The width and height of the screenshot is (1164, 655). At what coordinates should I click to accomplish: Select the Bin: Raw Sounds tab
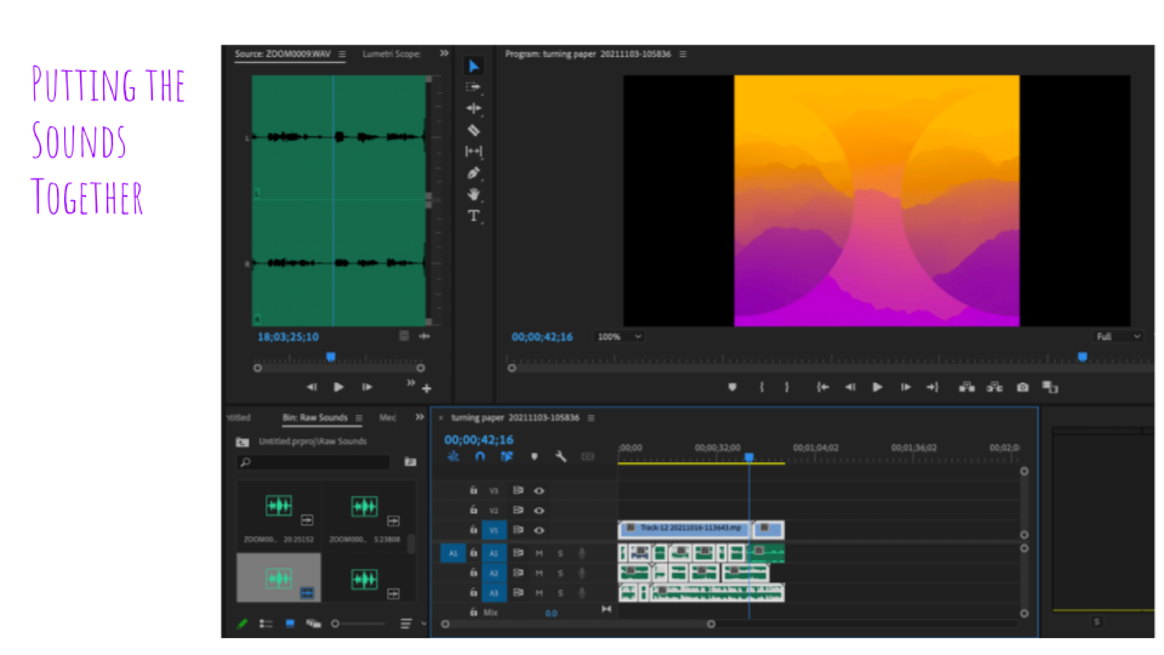point(315,417)
